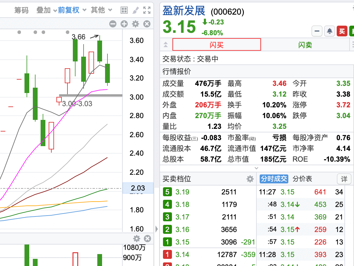
Task: Select 筹码 chip distribution tab
Action: click(21, 10)
